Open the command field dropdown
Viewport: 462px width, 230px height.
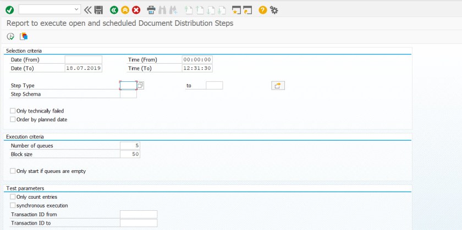pos(76,10)
